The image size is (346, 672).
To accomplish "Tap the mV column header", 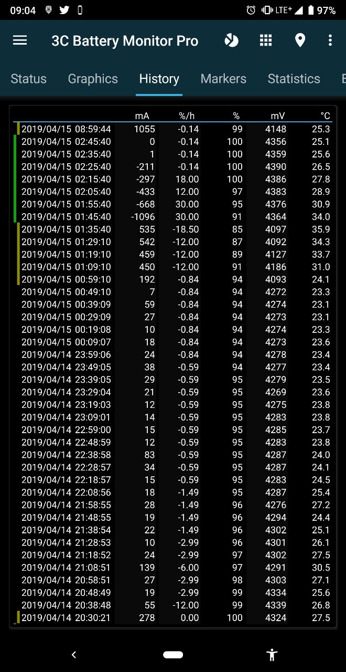I will point(278,115).
